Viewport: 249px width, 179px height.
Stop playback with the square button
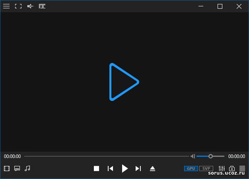(96, 168)
